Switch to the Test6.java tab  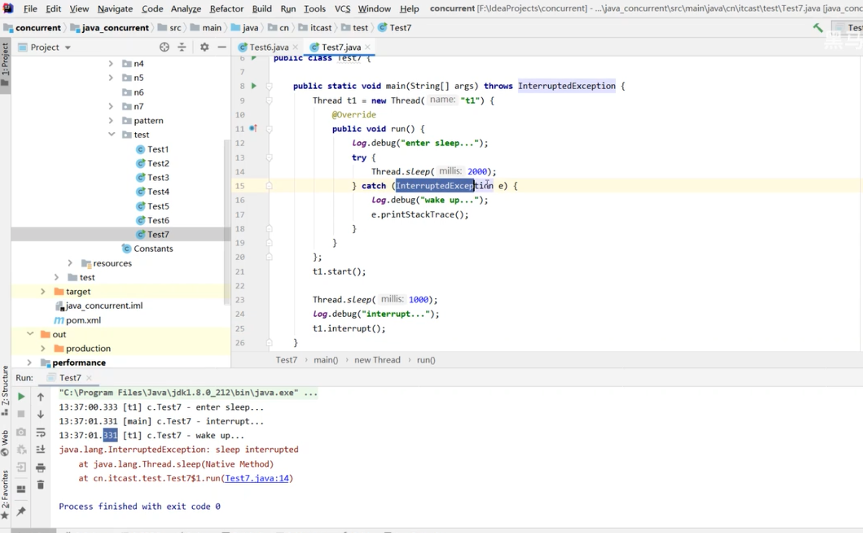(x=268, y=47)
